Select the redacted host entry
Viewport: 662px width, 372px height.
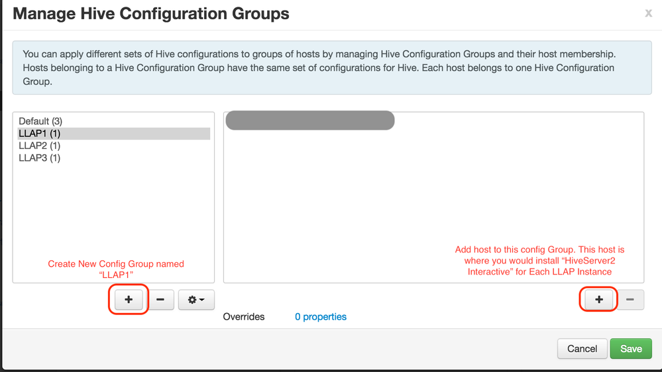pyautogui.click(x=310, y=120)
